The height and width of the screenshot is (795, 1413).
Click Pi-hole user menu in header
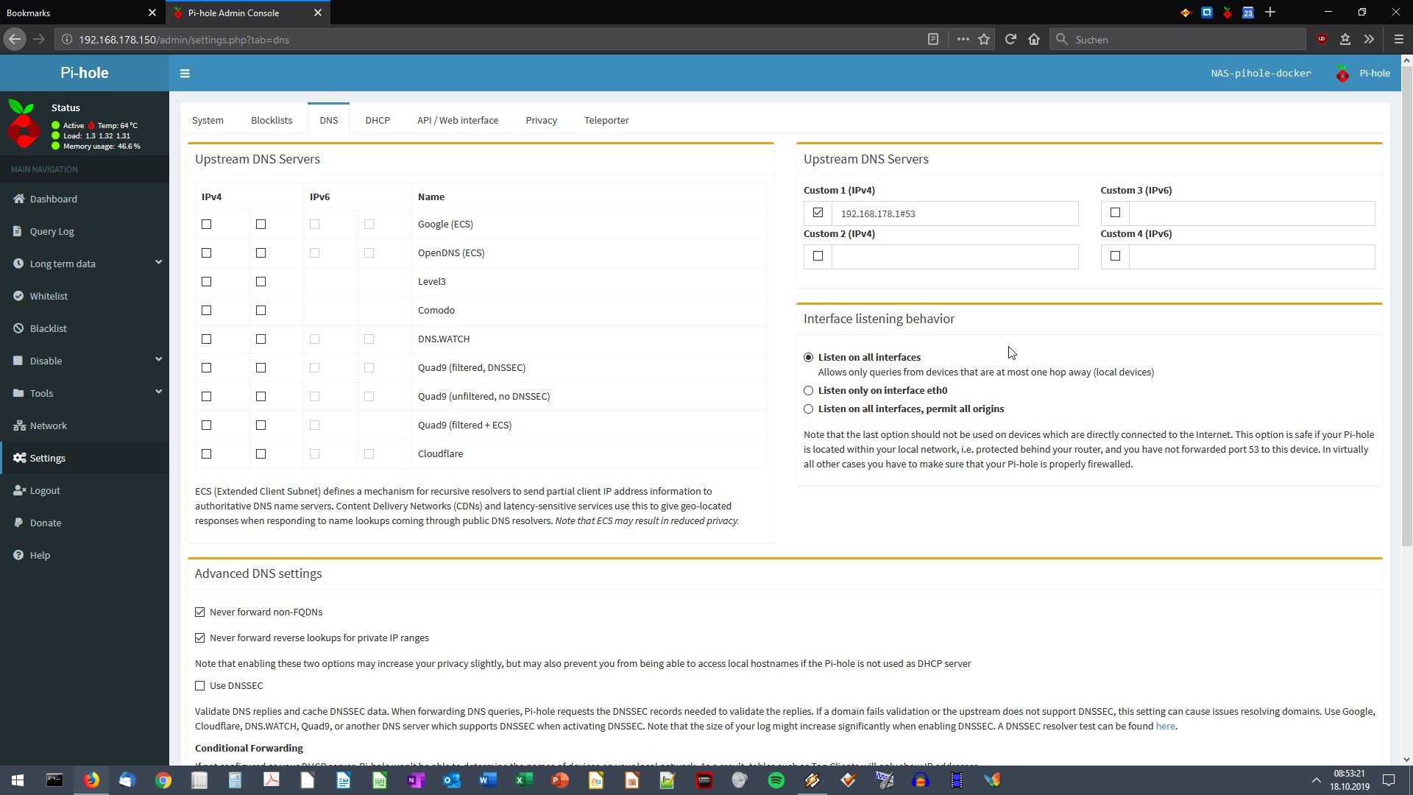[1363, 74]
